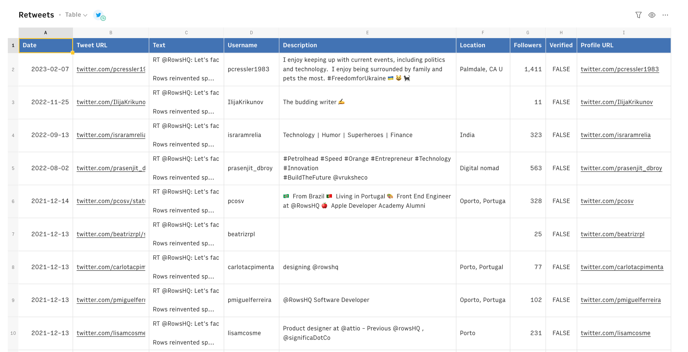Open twitter.com/IlijaKrikunov profile link
Image resolution: width=688 pixels, height=352 pixels.
[x=616, y=102]
